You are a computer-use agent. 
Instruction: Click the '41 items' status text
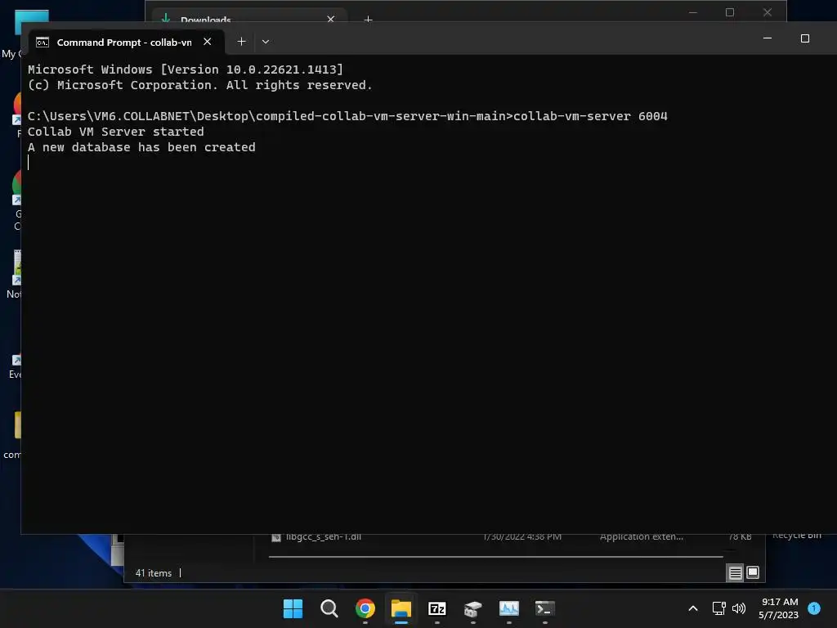click(x=153, y=573)
